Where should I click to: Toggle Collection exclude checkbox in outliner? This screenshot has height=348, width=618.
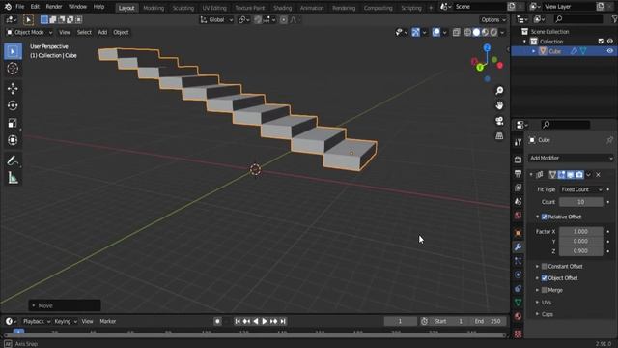pos(601,42)
